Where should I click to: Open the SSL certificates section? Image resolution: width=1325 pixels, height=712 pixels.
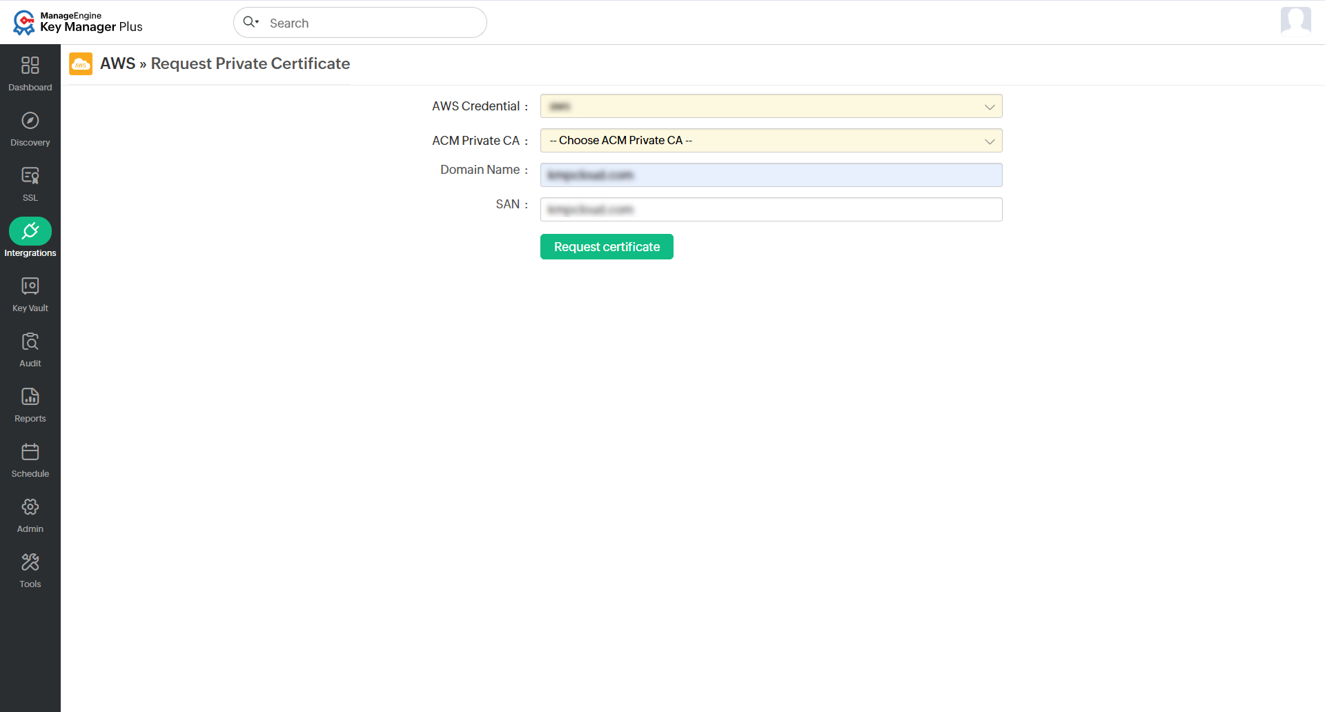click(x=30, y=184)
